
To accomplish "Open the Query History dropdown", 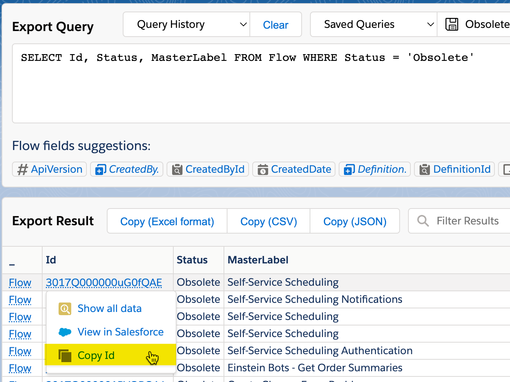I will pyautogui.click(x=186, y=24).
